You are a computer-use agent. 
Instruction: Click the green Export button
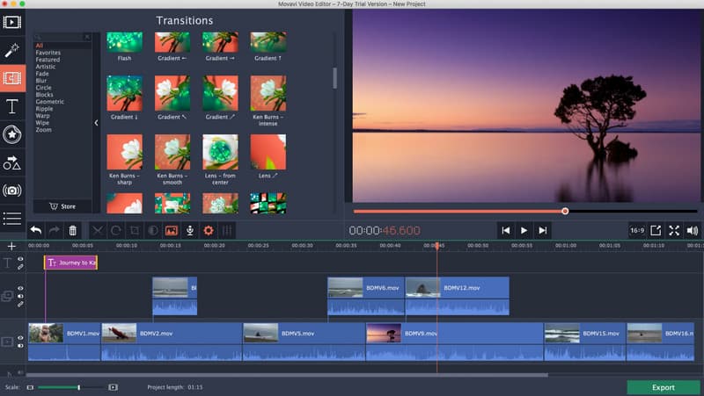664,387
